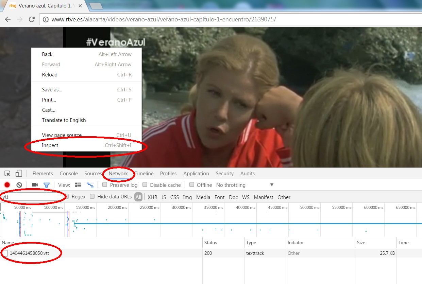This screenshot has height=284, width=422.
Task: Select the All filter type
Action: [x=138, y=197]
